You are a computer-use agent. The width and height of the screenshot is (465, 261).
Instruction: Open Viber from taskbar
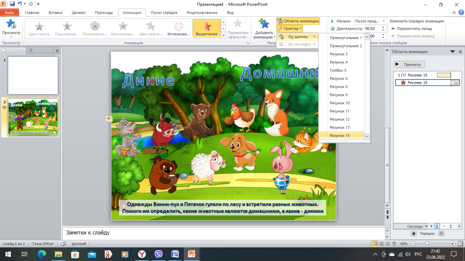point(158,254)
